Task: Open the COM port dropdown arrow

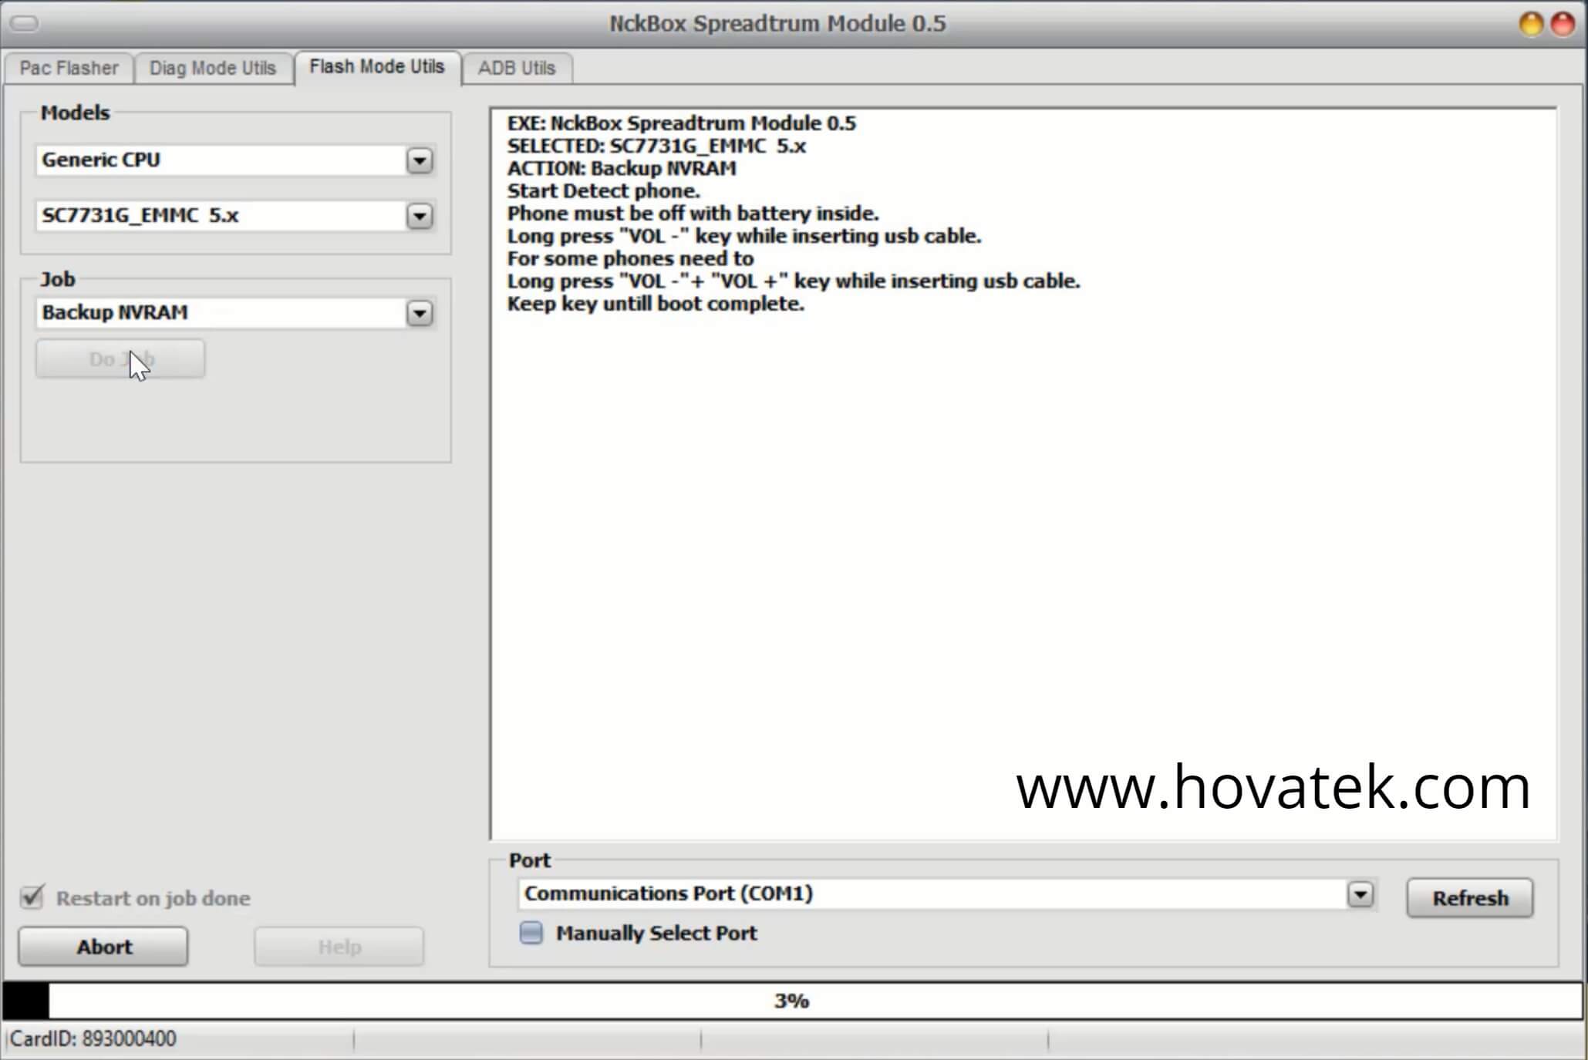Action: (x=1360, y=893)
